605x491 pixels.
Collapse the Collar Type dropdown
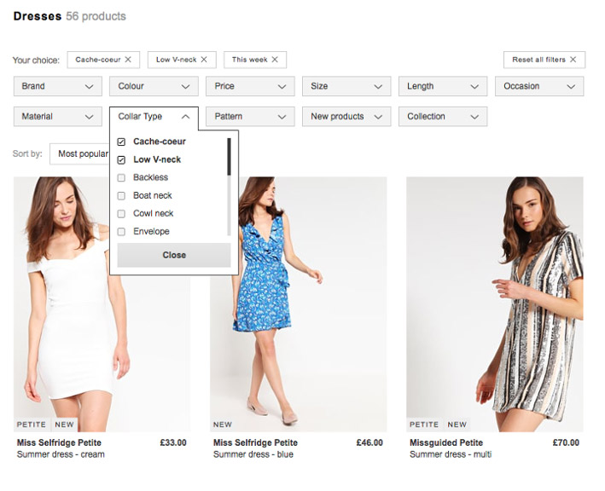(x=154, y=117)
